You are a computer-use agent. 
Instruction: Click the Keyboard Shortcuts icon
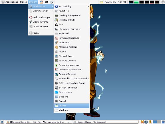point(56,38)
